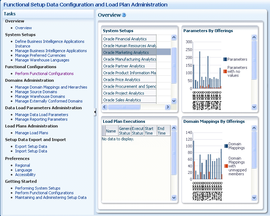Click System Setups vertical scroll up arrow

(174, 37)
